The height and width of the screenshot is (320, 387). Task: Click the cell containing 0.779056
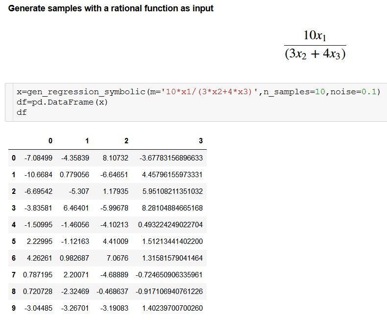coord(74,175)
